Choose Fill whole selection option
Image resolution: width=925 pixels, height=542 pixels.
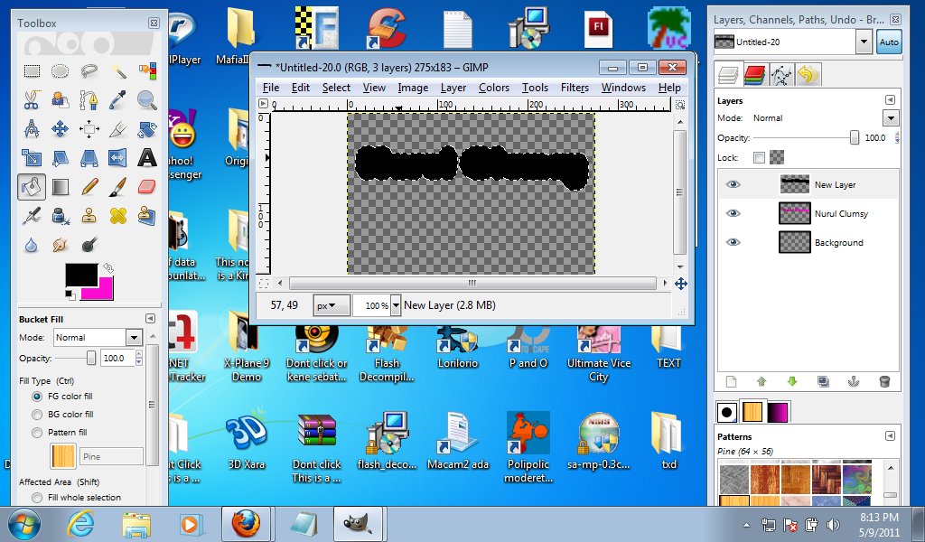(x=37, y=498)
